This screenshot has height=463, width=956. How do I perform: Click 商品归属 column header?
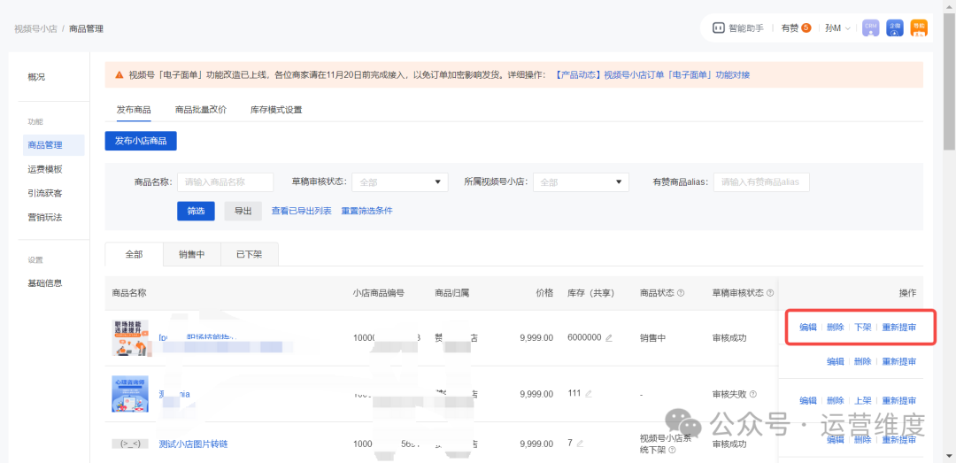tap(451, 293)
